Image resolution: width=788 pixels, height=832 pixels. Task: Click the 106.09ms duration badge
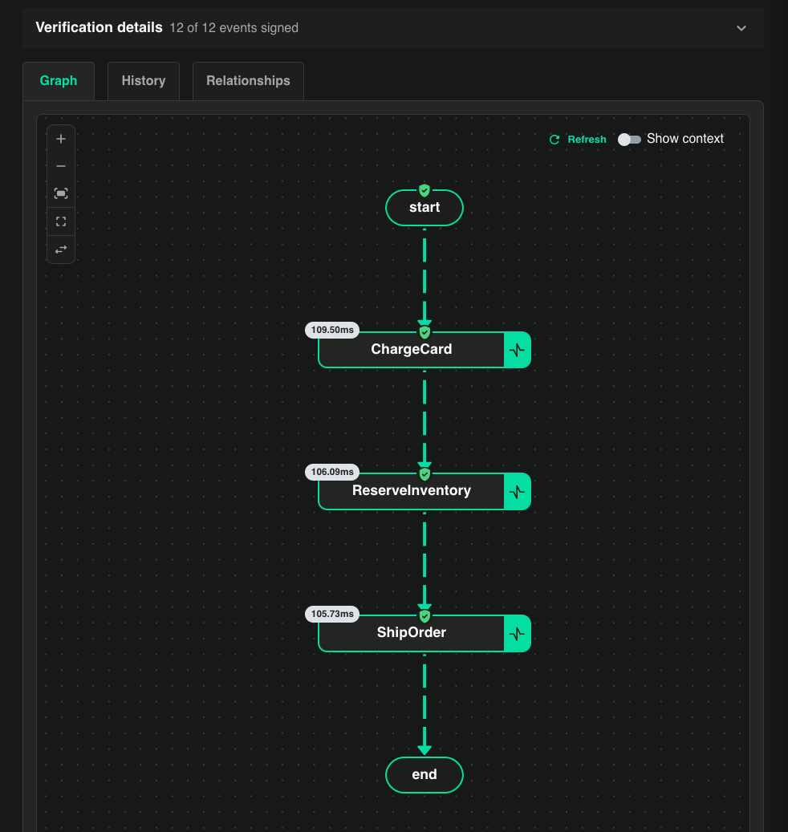[332, 472]
